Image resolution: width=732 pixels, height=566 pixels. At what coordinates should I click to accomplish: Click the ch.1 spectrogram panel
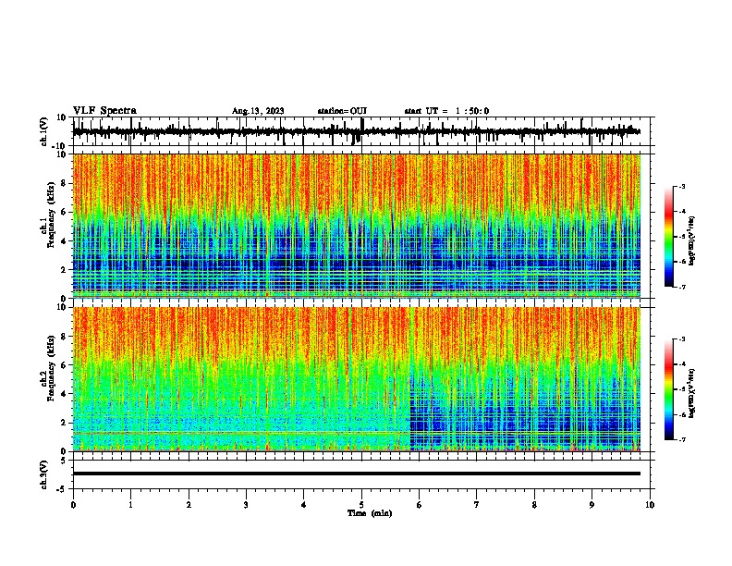tap(357, 226)
